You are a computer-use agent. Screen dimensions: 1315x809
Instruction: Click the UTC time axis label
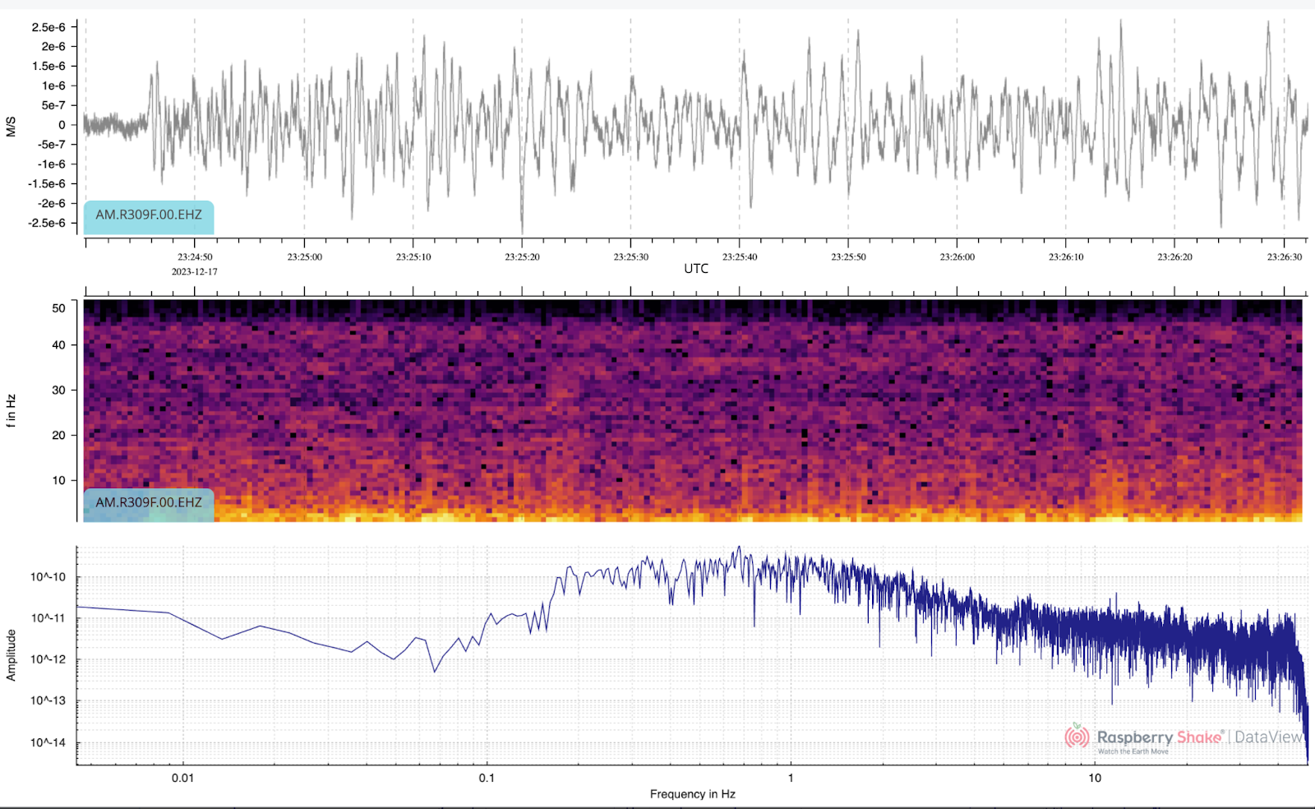click(696, 269)
